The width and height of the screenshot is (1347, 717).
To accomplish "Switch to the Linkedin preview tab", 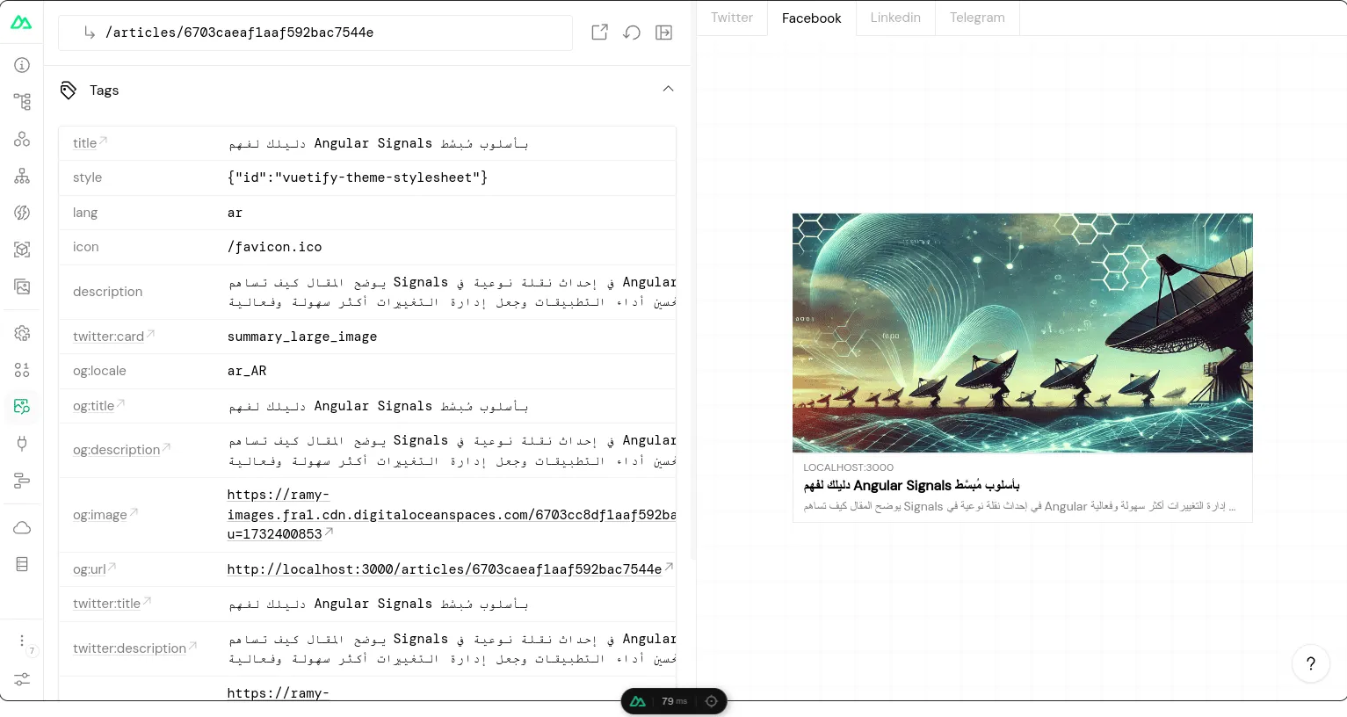I will click(x=895, y=18).
